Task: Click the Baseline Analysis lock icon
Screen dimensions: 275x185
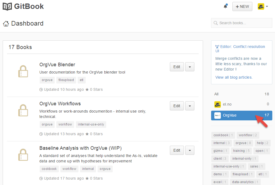Action: pos(23,155)
